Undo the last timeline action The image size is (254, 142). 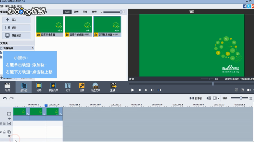5,98
